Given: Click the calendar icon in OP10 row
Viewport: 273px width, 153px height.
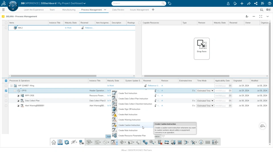Looking at the screenshot, I should tap(230, 91).
